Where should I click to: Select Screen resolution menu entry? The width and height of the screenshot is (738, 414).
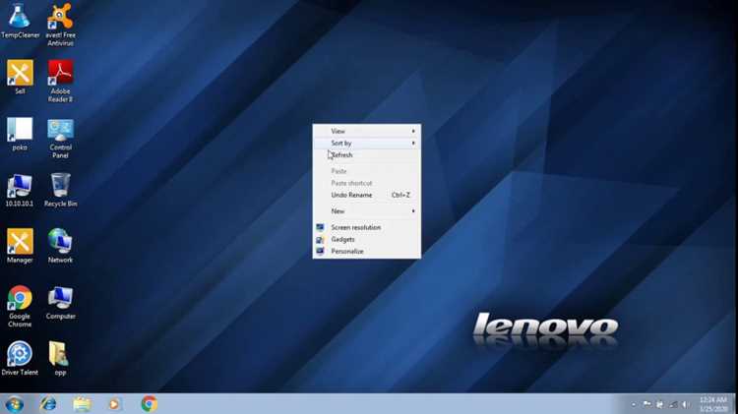tap(367, 227)
